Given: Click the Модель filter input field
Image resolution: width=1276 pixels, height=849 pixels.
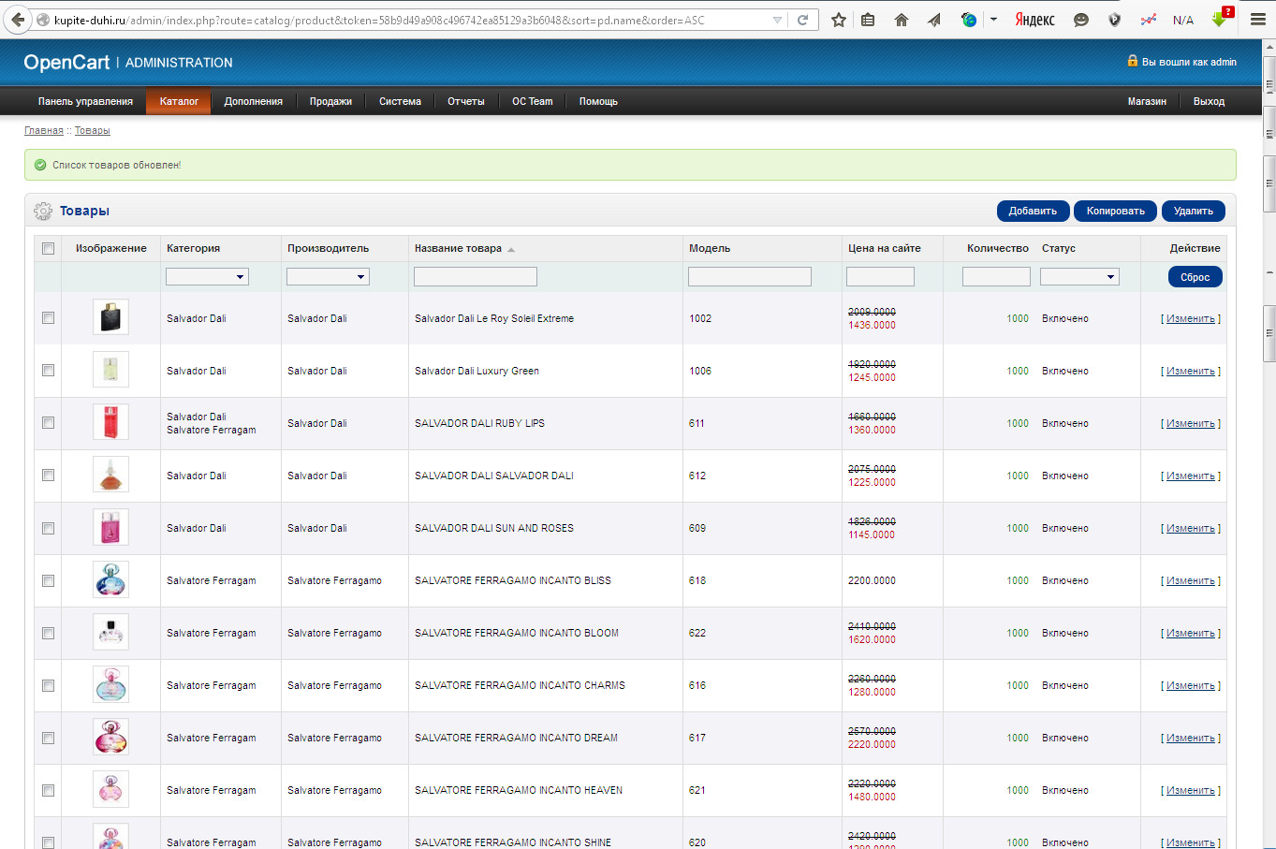Looking at the screenshot, I should (750, 276).
